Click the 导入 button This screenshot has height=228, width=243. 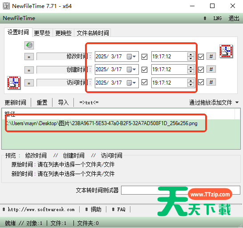[63, 102]
